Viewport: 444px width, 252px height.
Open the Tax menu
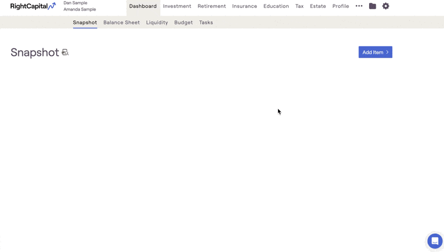(x=299, y=6)
